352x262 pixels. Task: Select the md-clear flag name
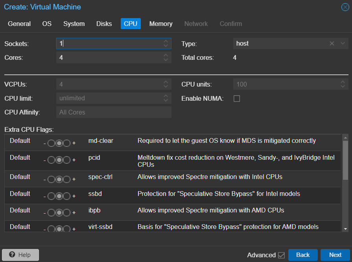101,140
